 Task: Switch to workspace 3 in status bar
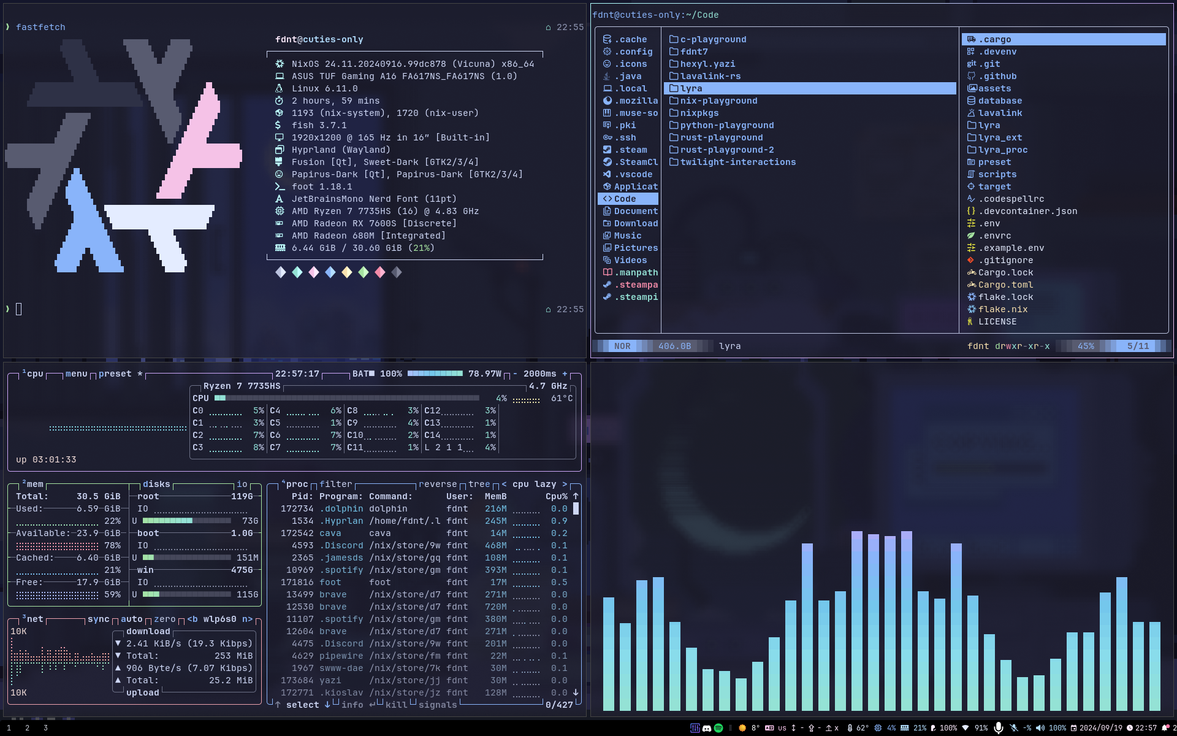(45, 728)
